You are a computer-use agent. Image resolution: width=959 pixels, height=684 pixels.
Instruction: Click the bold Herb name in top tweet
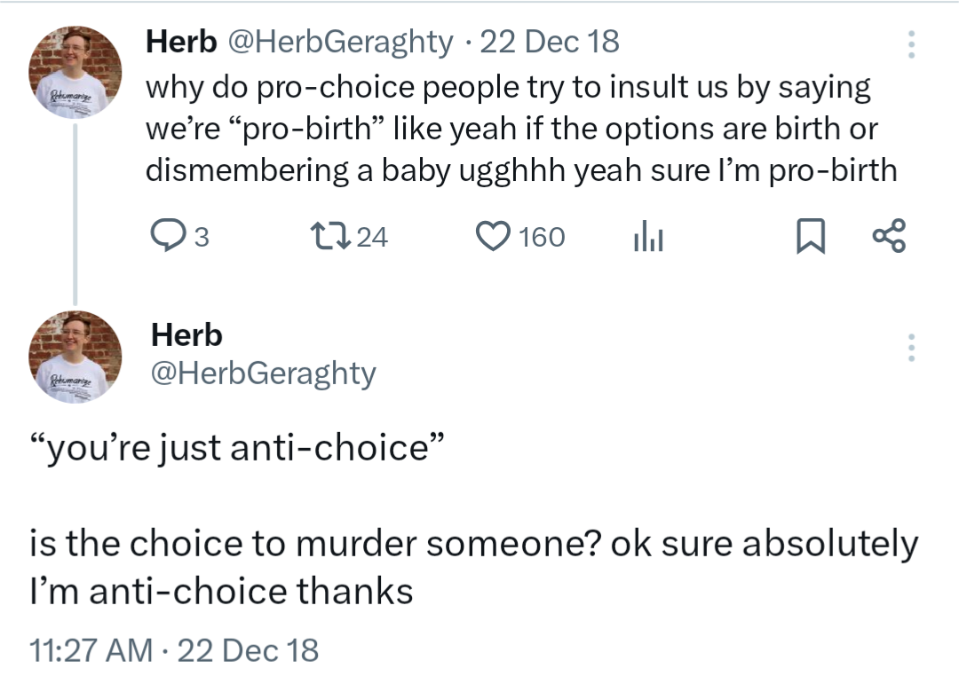[181, 42]
